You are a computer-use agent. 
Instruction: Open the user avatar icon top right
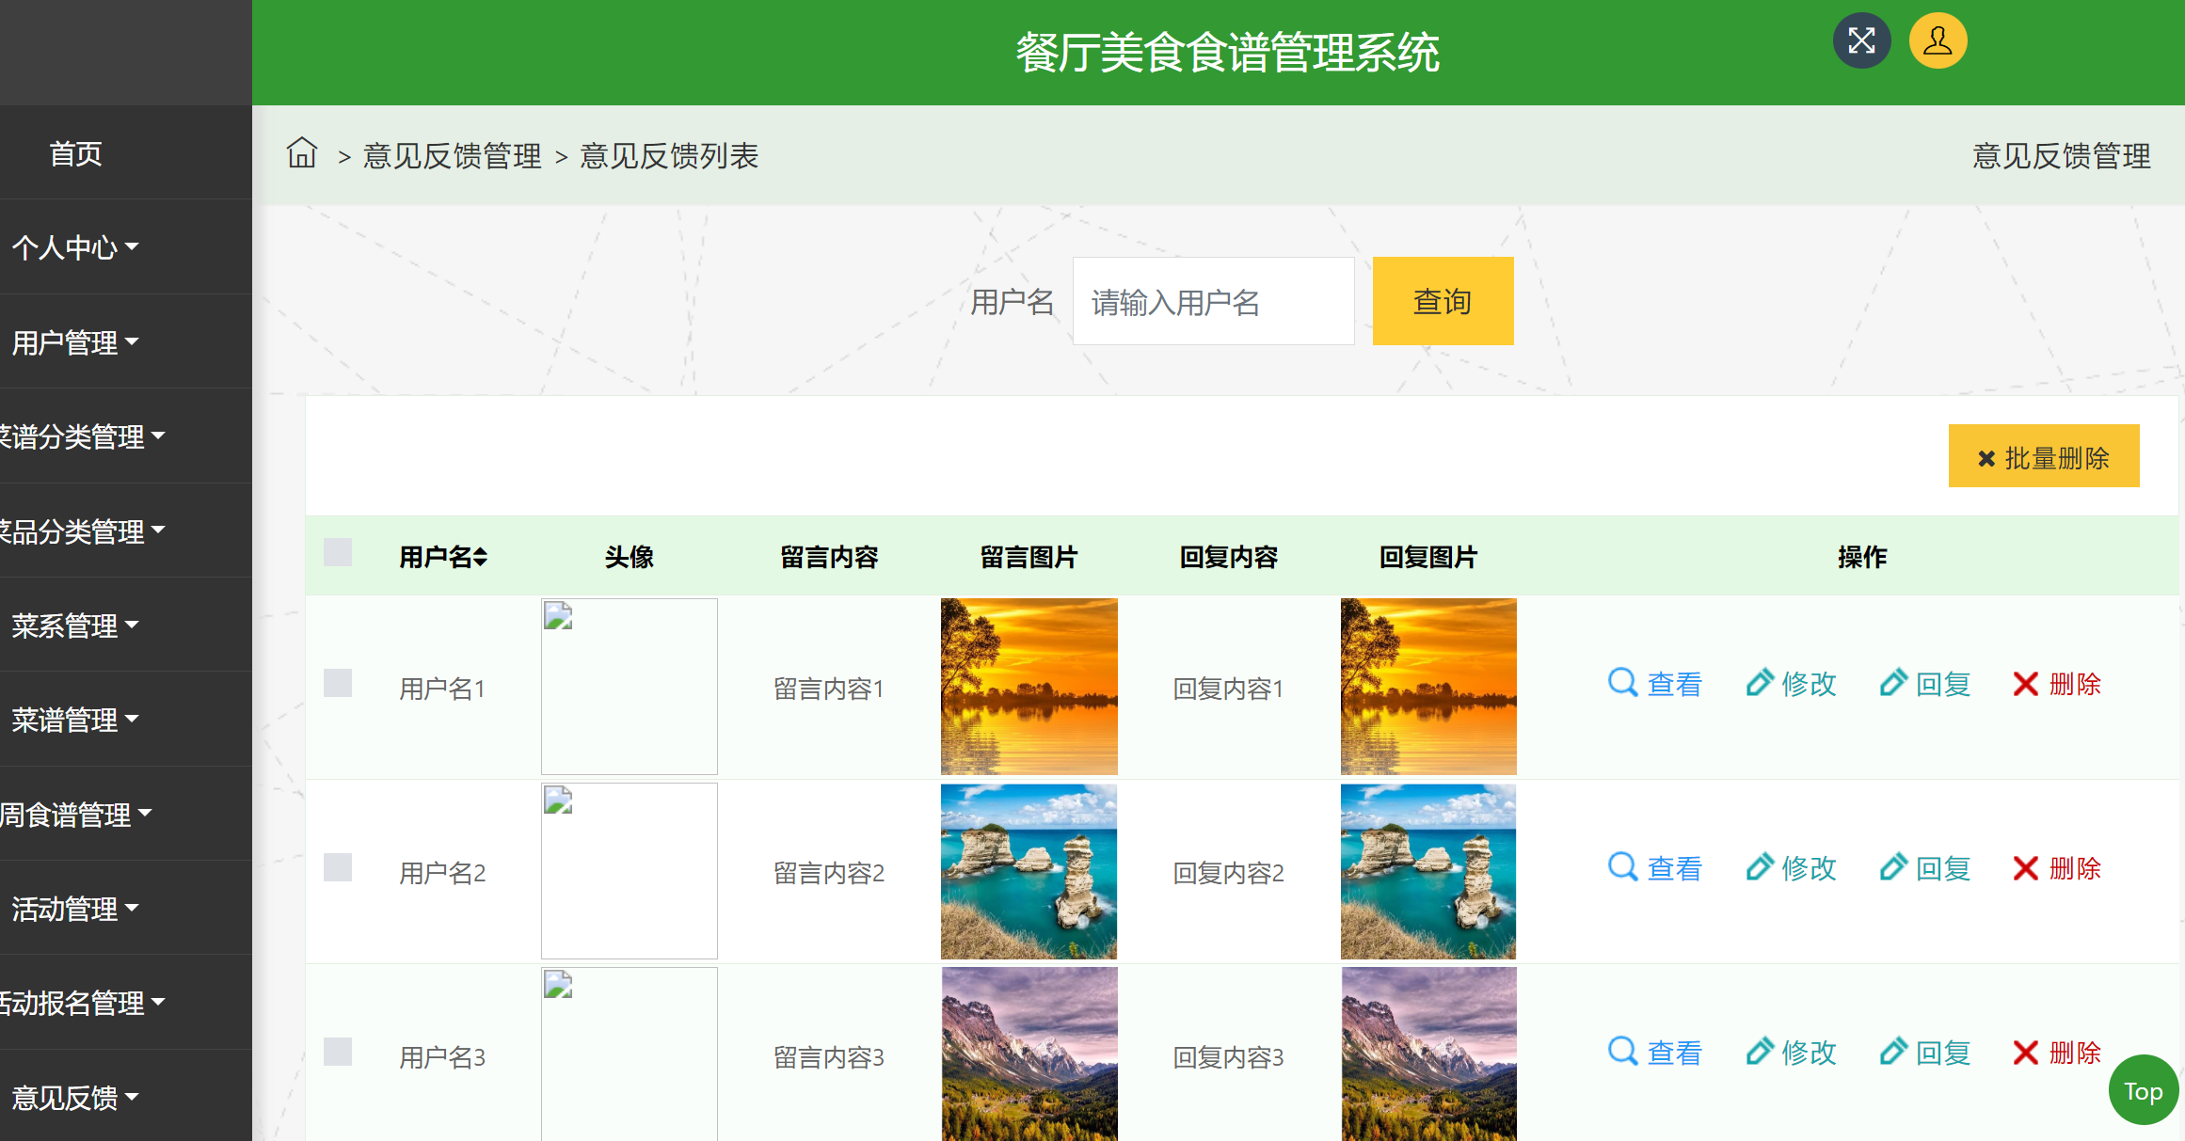point(1937,40)
